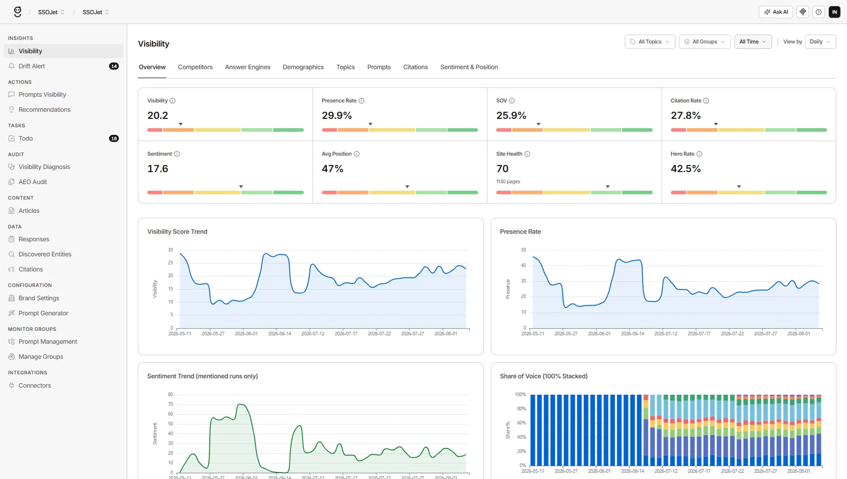The image size is (847, 479).
Task: Click the help question mark icon
Action: click(819, 12)
